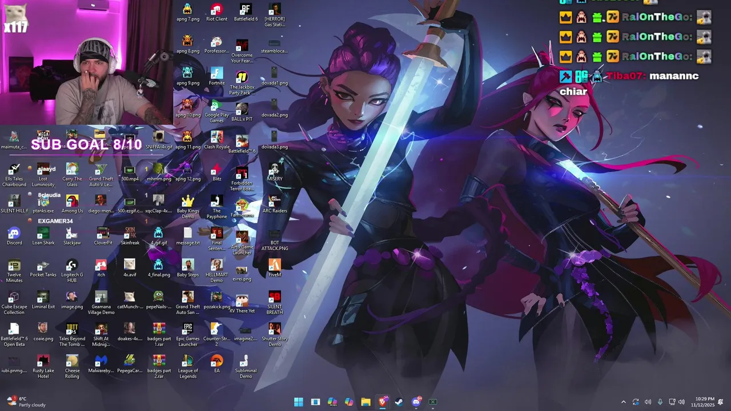Select the Carry The Glass icon
The image size is (731, 411).
coord(72,175)
